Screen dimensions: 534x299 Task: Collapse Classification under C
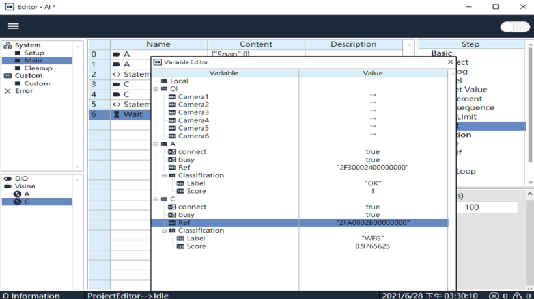point(164,231)
